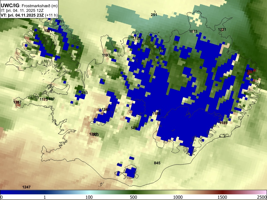Click the value label 1175
The image size is (267, 200).
click(x=44, y=99)
